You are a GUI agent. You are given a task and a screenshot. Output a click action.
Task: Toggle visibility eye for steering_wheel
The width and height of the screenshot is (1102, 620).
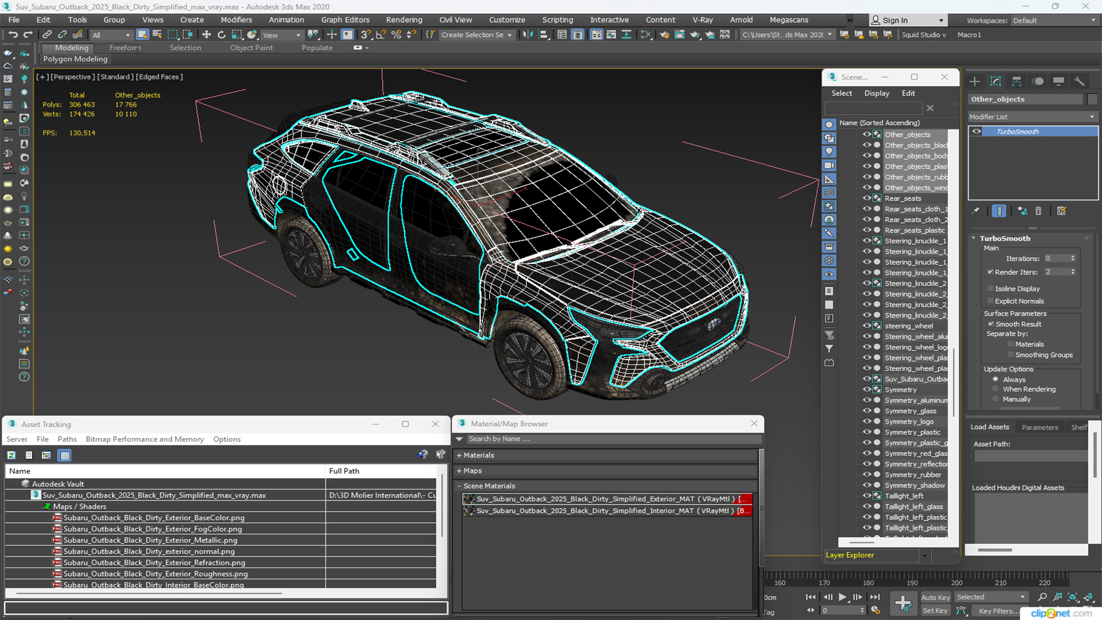click(x=867, y=325)
